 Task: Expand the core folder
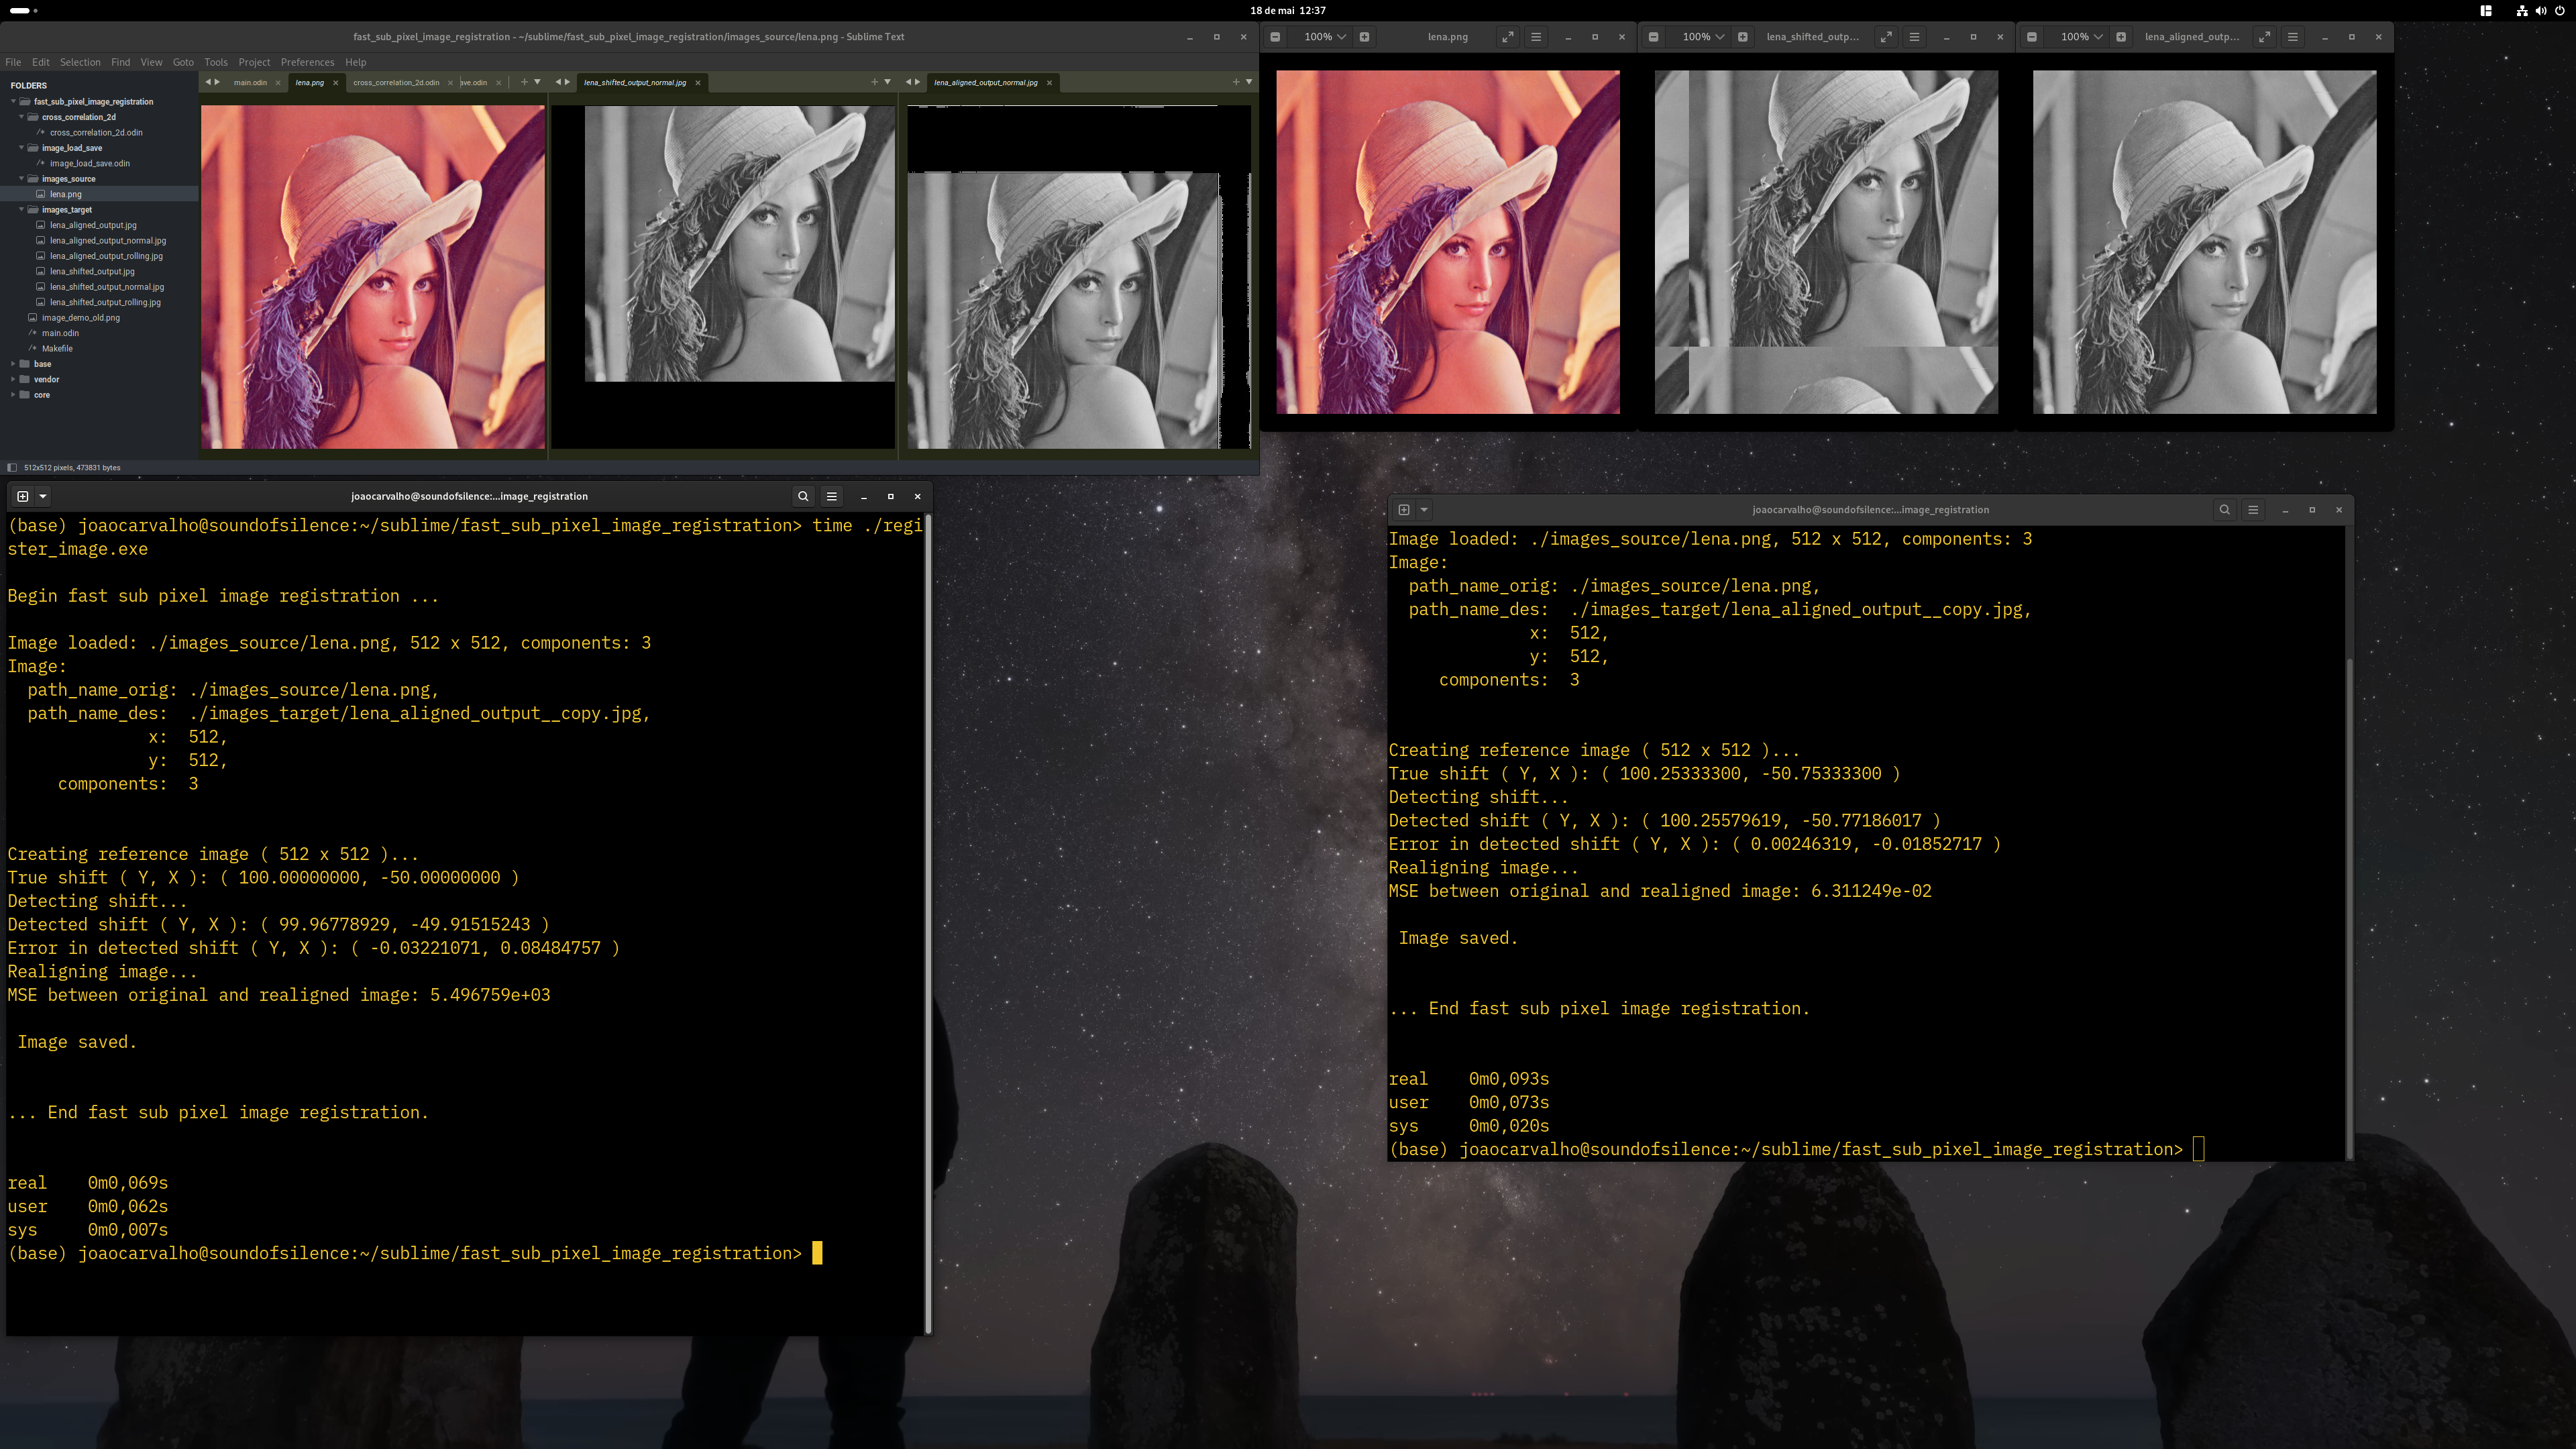(13, 395)
